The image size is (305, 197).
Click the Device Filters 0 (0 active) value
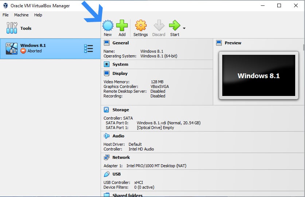pyautogui.click(x=144, y=187)
